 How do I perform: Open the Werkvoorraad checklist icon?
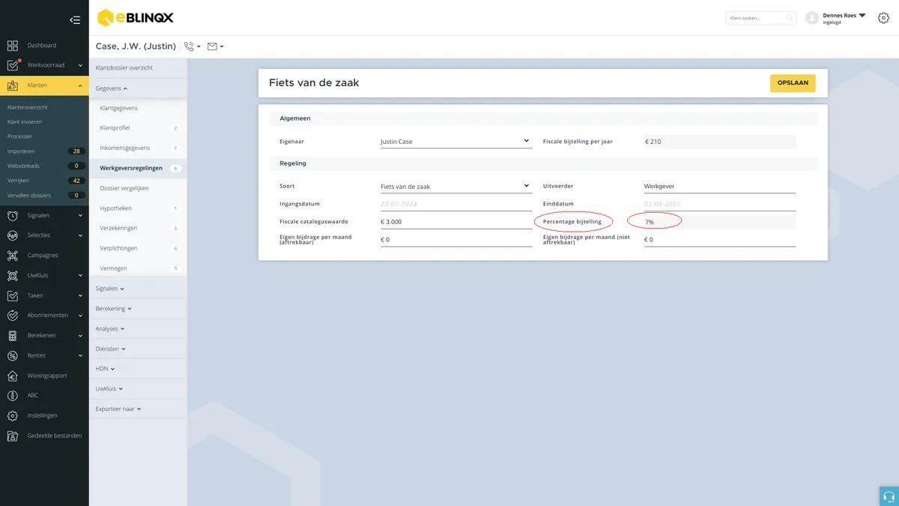tap(13, 65)
